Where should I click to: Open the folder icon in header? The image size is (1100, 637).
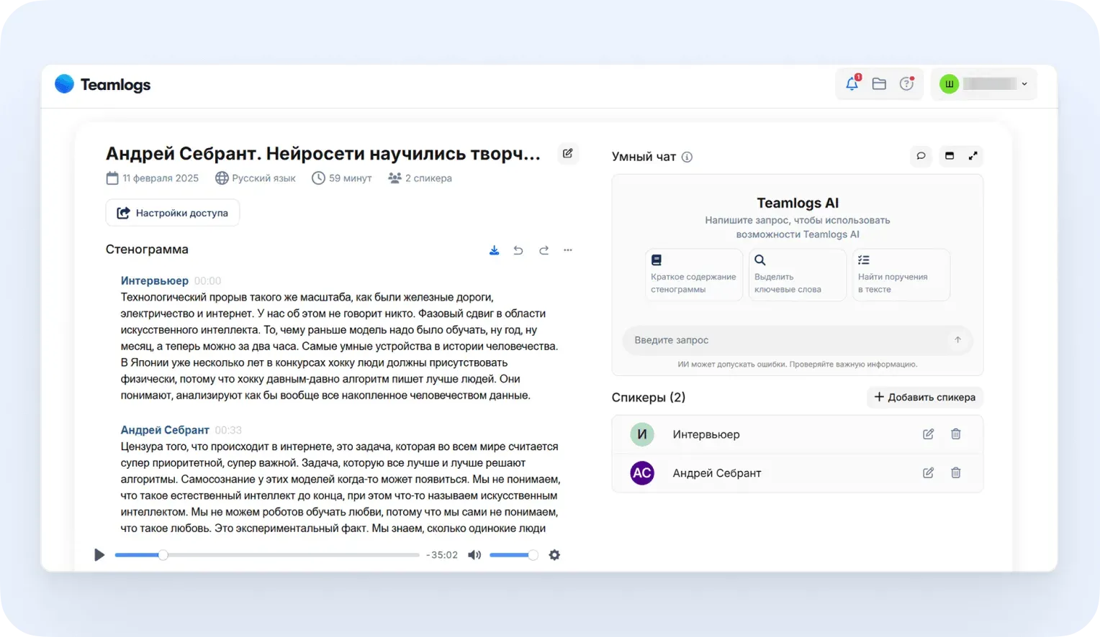(x=879, y=84)
